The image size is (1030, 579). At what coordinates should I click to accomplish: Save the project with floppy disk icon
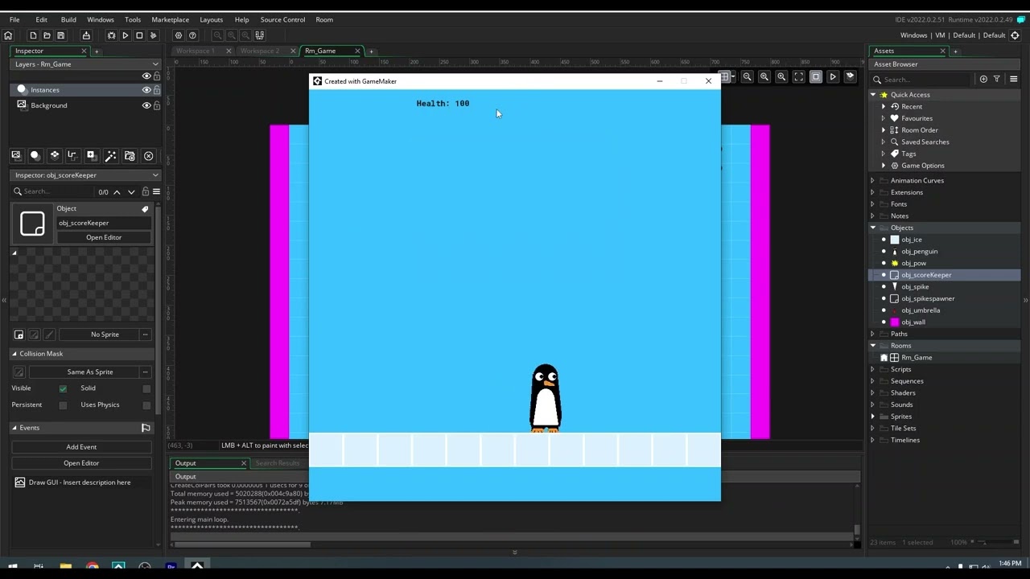pos(60,35)
